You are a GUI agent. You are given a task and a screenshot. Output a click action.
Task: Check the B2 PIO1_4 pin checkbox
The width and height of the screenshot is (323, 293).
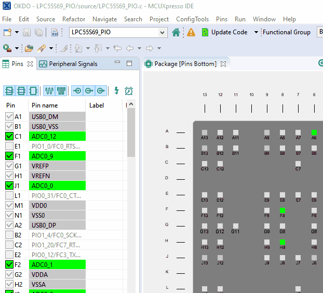pyautogui.click(x=9, y=235)
